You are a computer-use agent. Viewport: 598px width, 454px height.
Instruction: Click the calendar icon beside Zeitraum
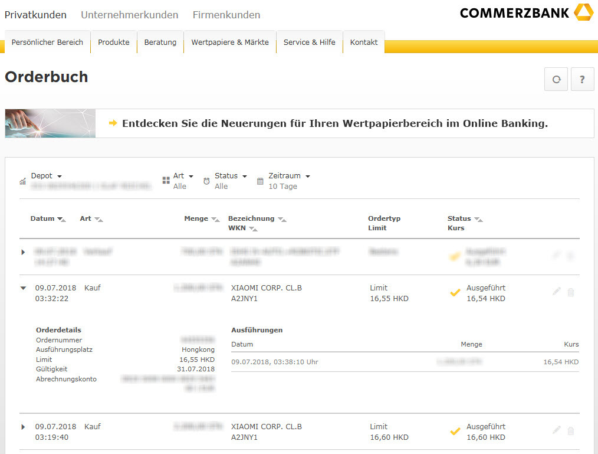[x=260, y=181]
